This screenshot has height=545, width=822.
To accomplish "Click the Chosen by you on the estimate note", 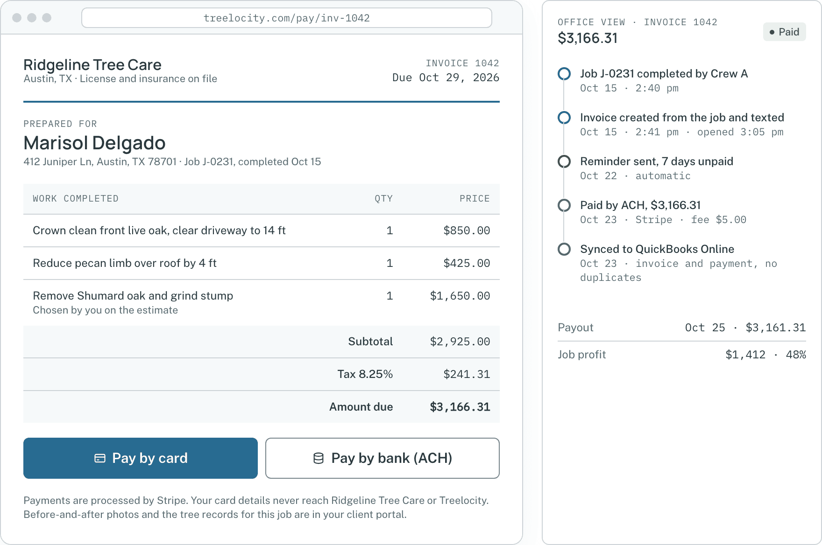I will coord(106,310).
